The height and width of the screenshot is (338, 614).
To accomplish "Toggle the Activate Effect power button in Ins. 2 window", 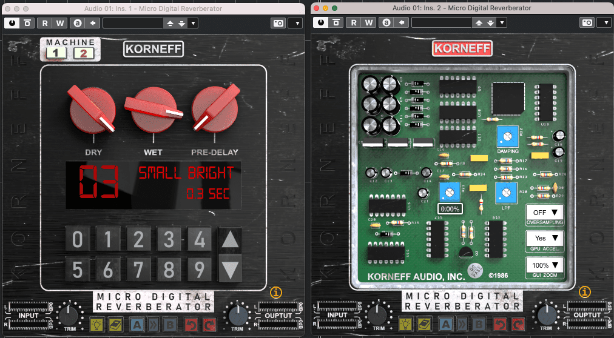I will [x=321, y=23].
